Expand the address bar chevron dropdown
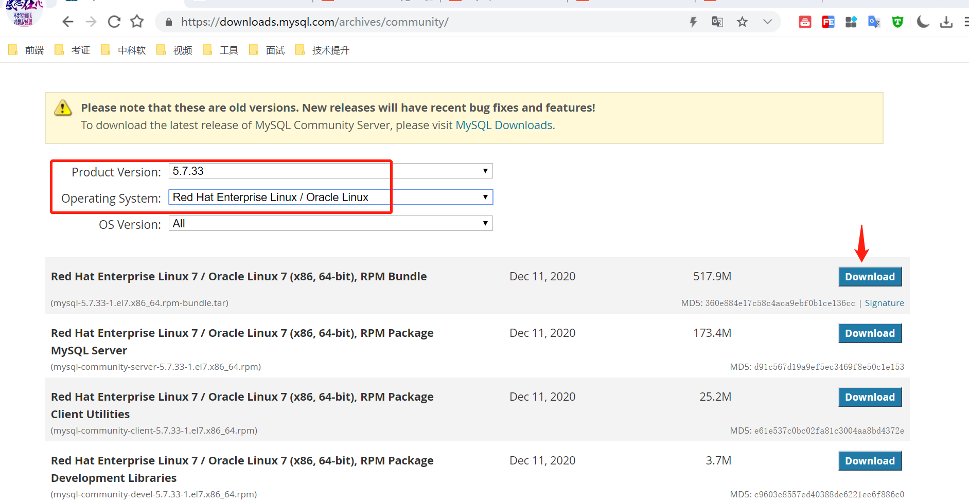Screen dimensions: 969x502 click(x=768, y=22)
